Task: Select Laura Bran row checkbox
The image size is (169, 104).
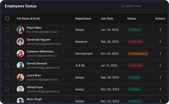Action: pos(7,77)
